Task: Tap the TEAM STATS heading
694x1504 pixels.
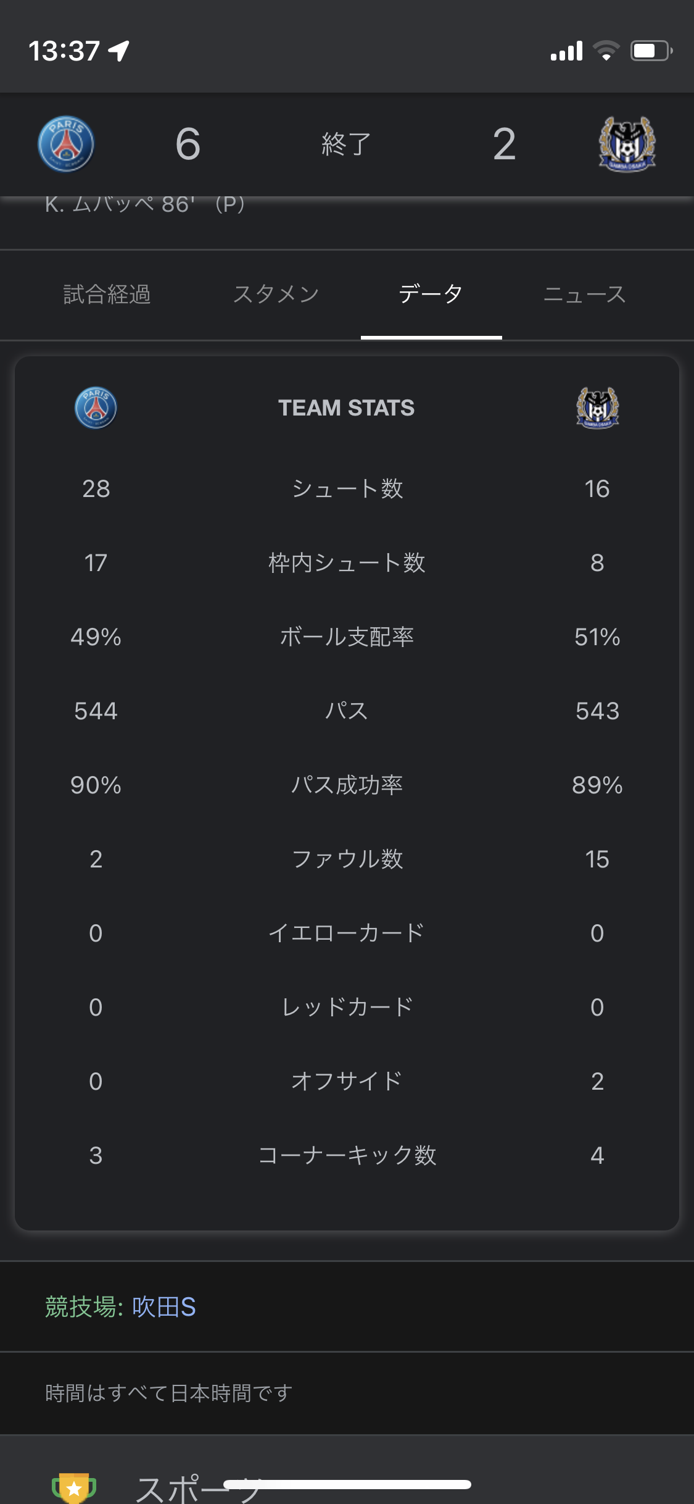Action: coord(346,408)
